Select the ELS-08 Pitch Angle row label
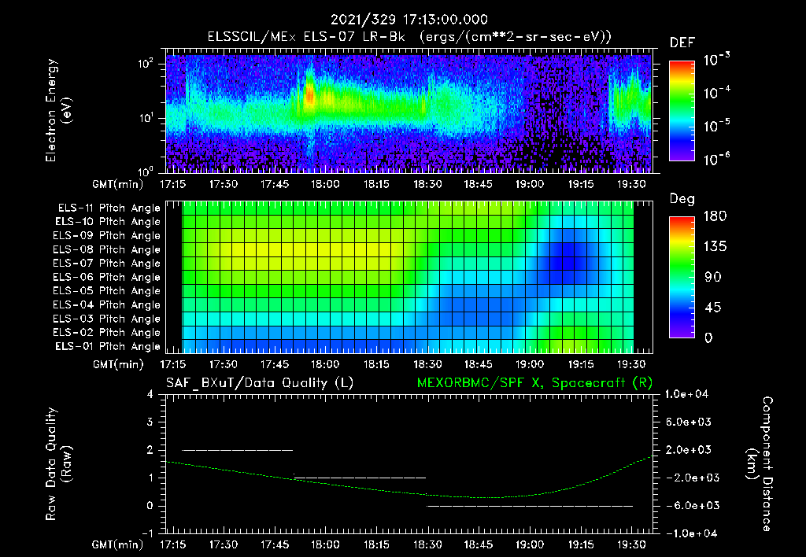806x557 pixels. point(107,249)
